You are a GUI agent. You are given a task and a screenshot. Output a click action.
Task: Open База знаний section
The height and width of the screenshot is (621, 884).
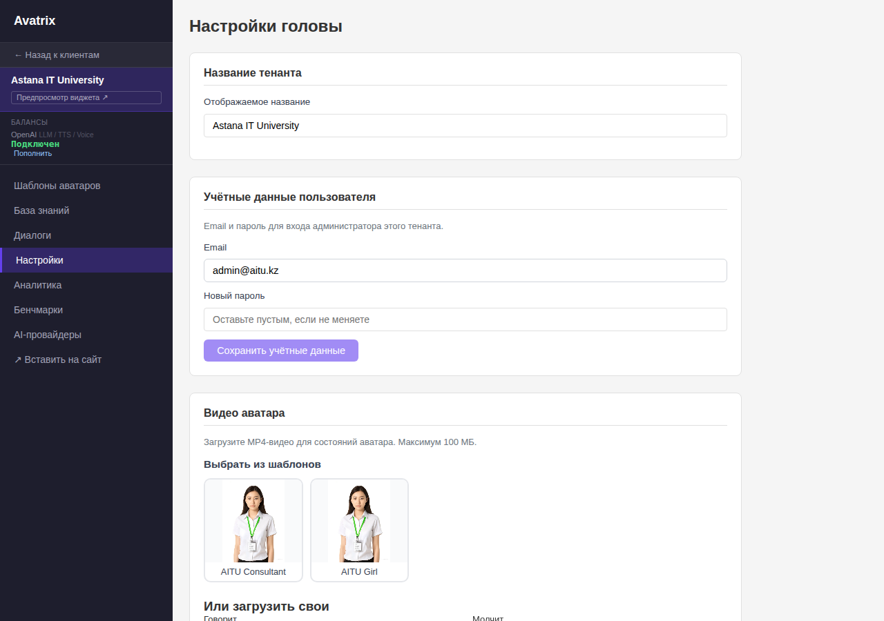pos(41,210)
